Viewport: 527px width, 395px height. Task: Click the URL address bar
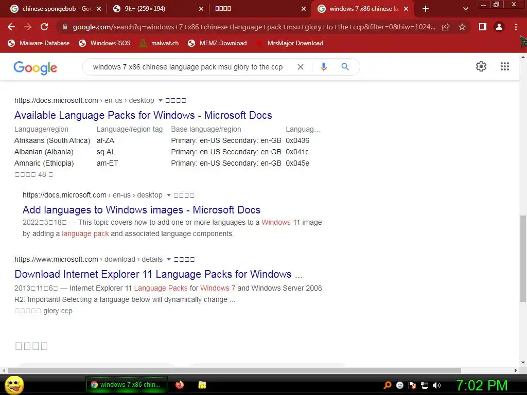coord(254,27)
